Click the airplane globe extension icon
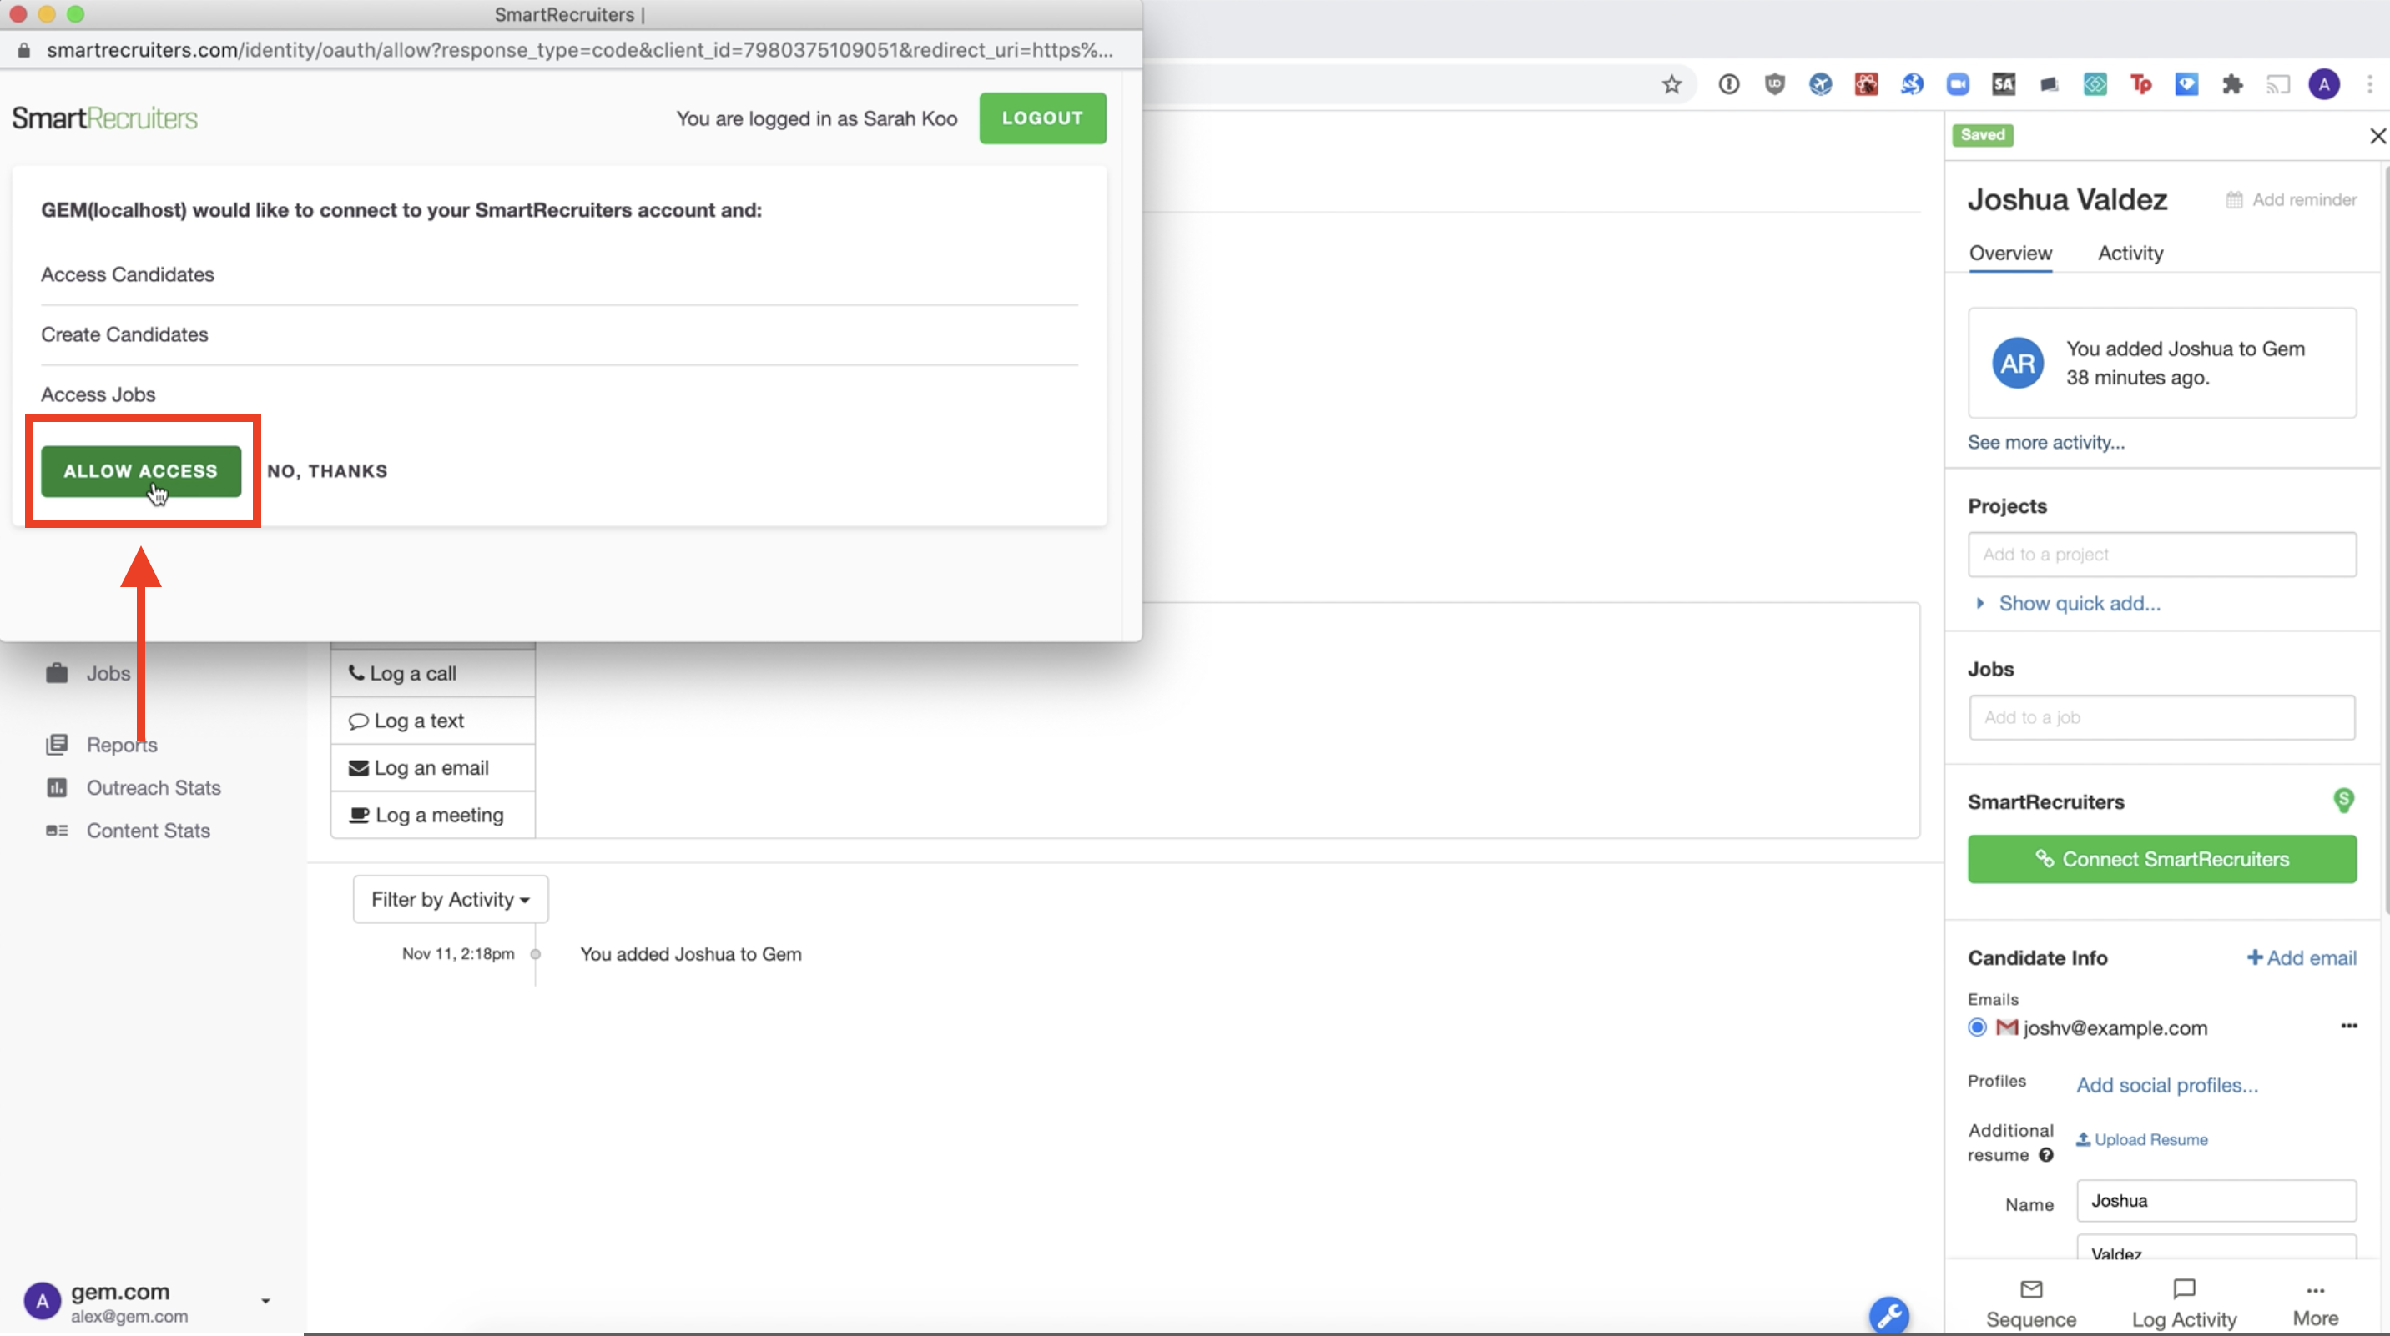The width and height of the screenshot is (2390, 1336). pos(1820,84)
